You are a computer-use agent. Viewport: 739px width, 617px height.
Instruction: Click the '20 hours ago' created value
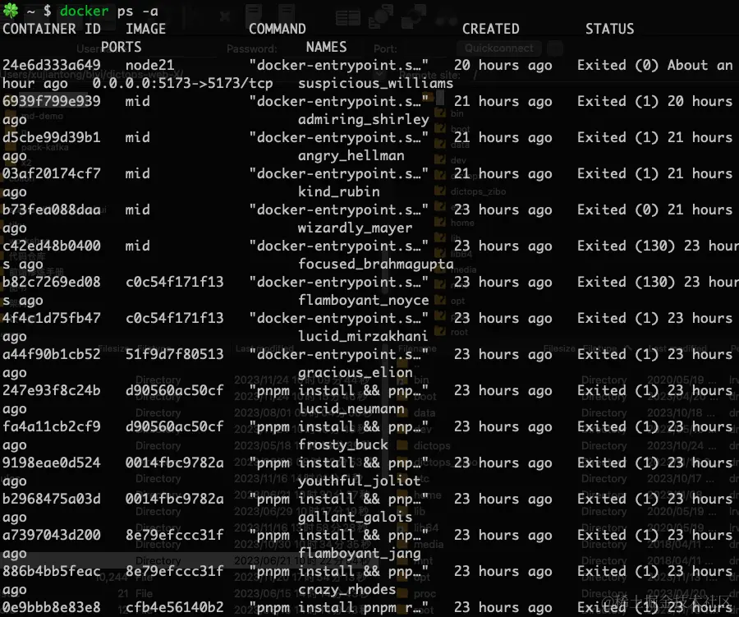[x=503, y=65]
